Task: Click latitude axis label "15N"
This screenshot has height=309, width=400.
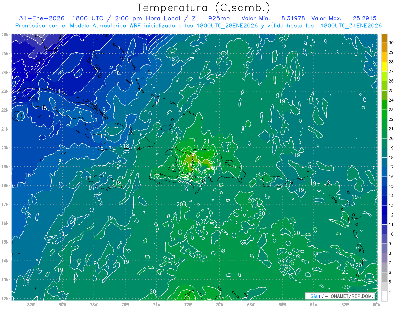Action: click(5, 242)
